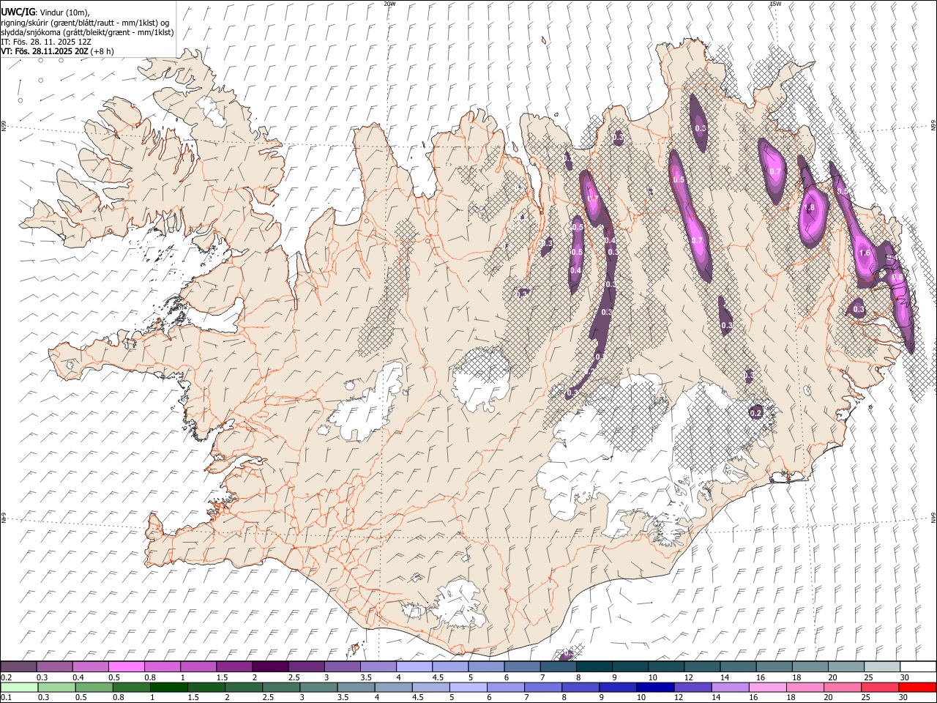Click the lavender swatch between 4 and 4.5 in purple row
The height and width of the screenshot is (703, 937).
pos(414,666)
